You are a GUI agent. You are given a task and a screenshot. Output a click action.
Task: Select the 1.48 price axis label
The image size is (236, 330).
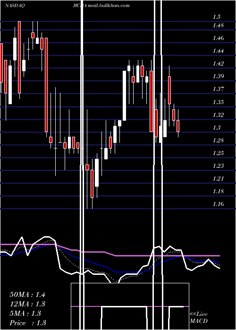point(218,25)
